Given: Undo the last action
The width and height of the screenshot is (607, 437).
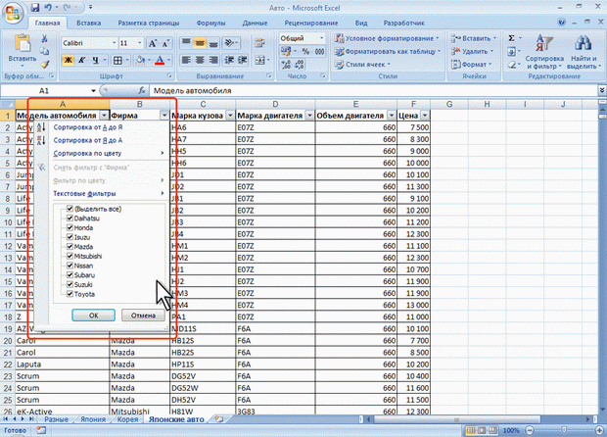Looking at the screenshot, I should (48, 8).
